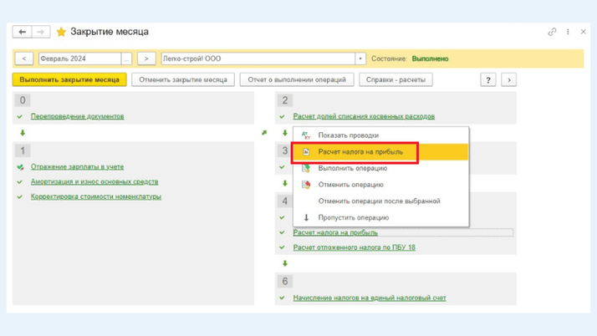Click the forward navigation arrow
Screen dimensions: 597x336
40,32
